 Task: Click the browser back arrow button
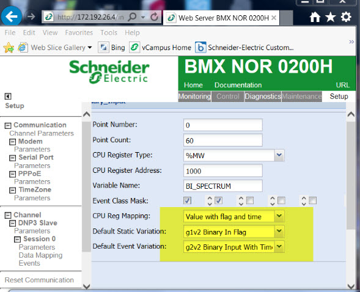[12, 16]
